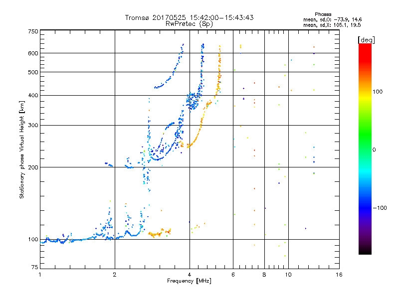Viewport: 399px width, 299px height.
Task: Select the 'mean, sd,O: -73.9, 14.6' line
Action: pyautogui.click(x=332, y=19)
